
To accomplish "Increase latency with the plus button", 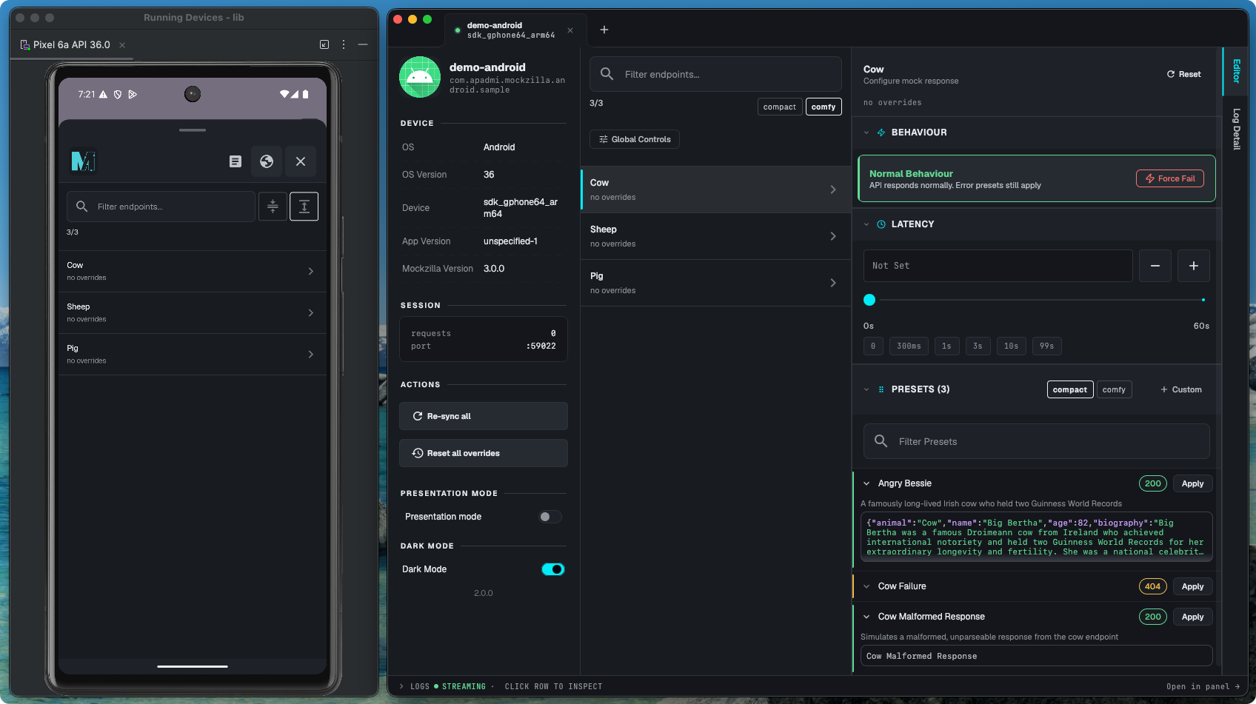I will coord(1194,266).
